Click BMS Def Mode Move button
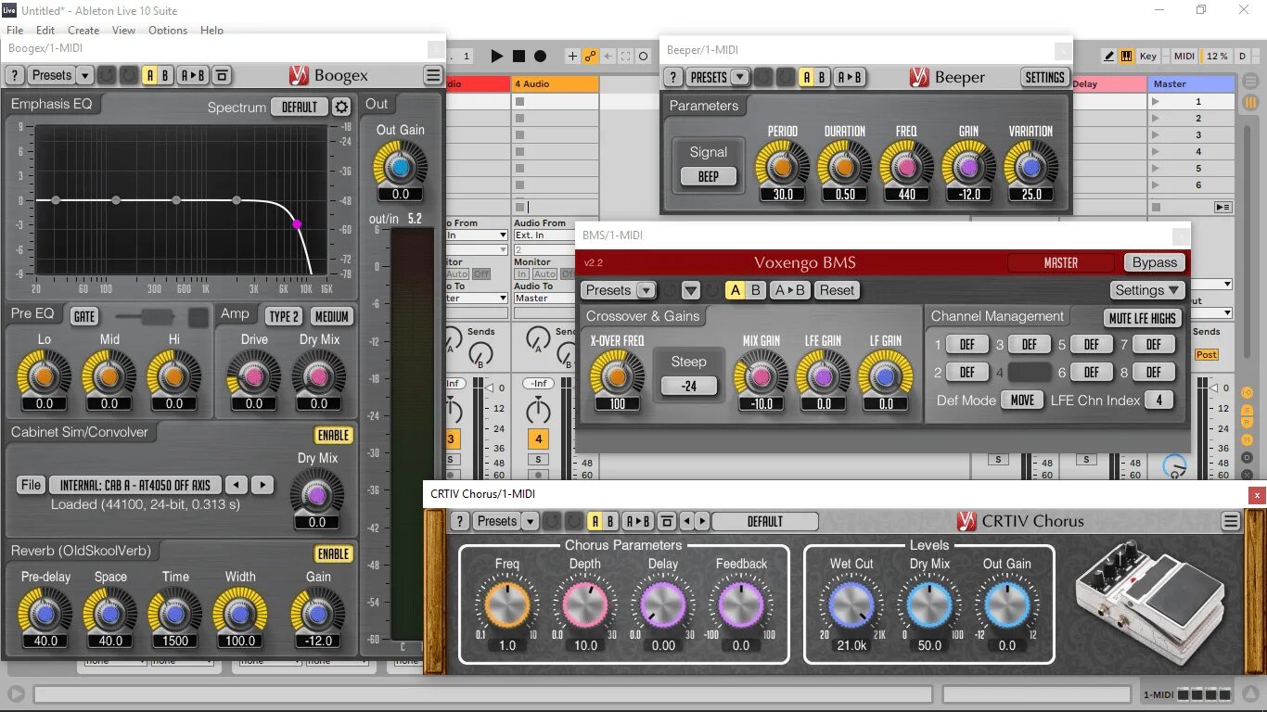This screenshot has width=1267, height=712. (1022, 400)
